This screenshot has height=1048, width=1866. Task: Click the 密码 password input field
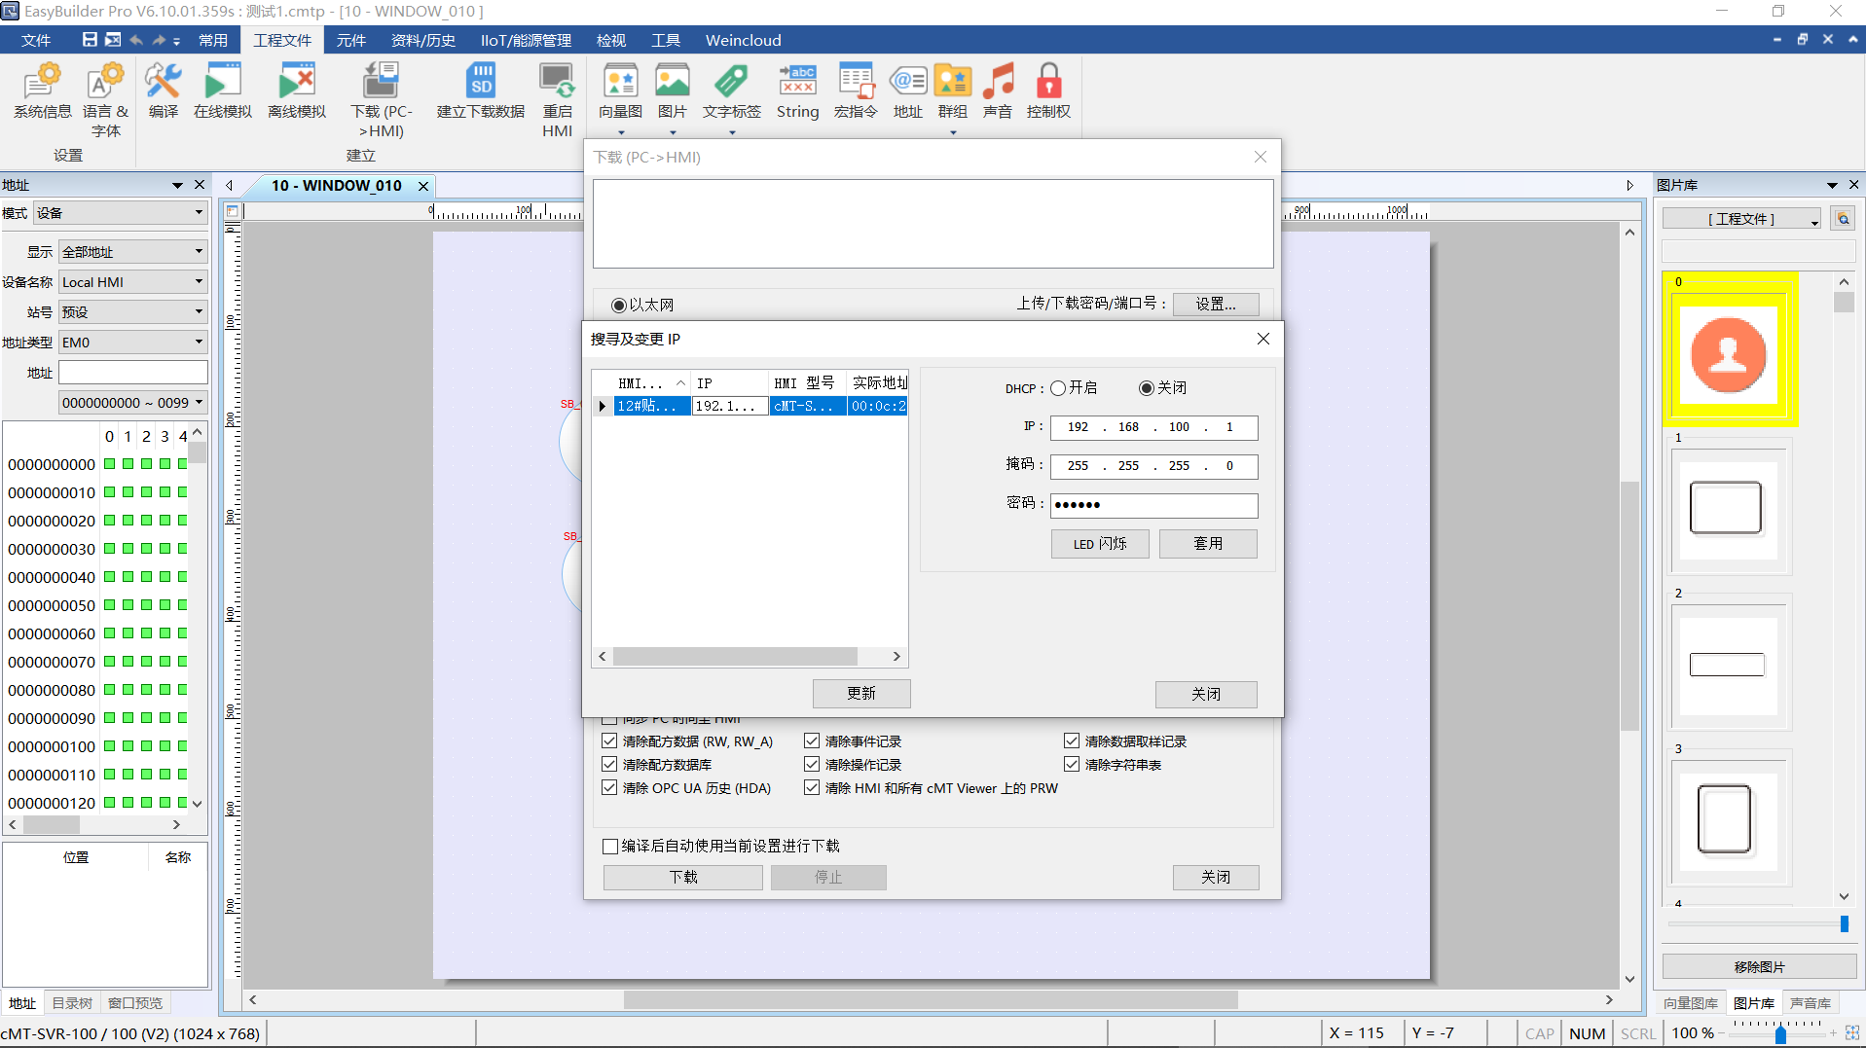(x=1153, y=505)
